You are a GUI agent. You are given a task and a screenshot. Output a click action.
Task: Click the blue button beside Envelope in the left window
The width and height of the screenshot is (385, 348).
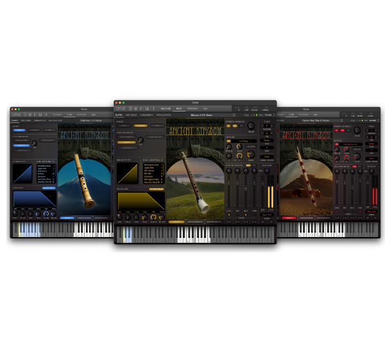49,188
